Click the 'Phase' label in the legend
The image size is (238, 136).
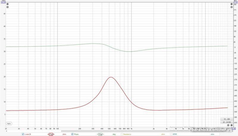tap(76, 134)
